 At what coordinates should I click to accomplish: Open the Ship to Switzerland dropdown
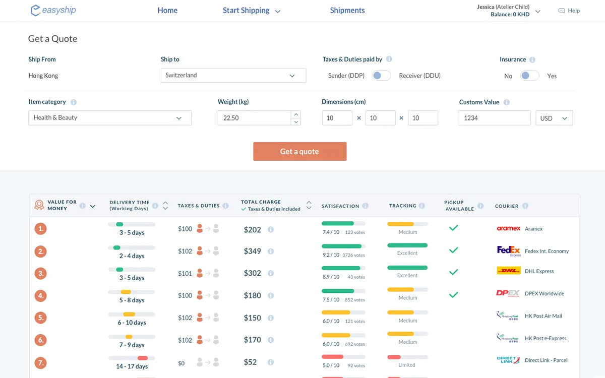click(233, 76)
